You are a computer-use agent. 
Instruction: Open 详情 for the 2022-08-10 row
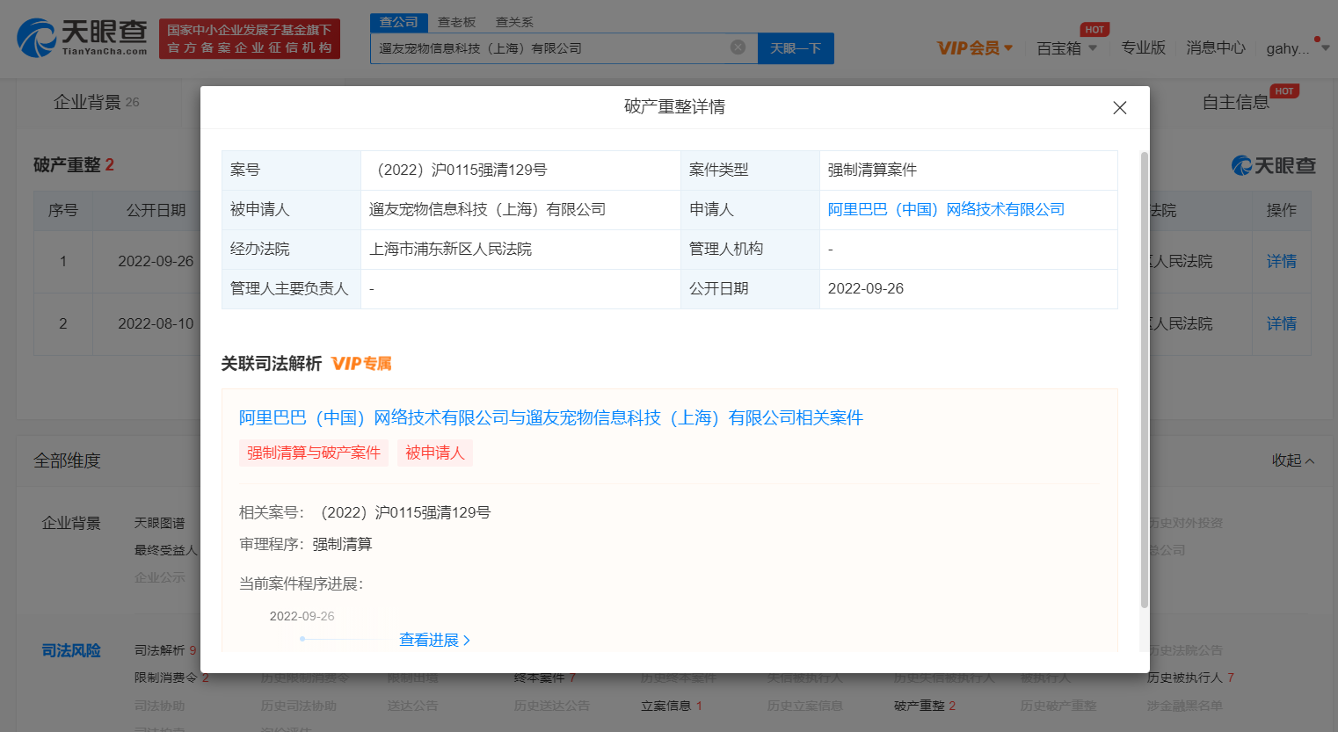(x=1281, y=323)
